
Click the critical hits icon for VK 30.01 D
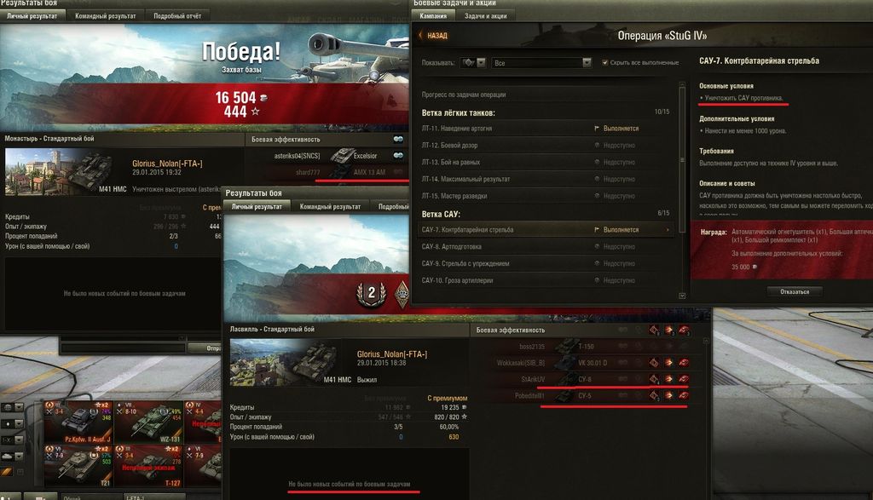(654, 363)
